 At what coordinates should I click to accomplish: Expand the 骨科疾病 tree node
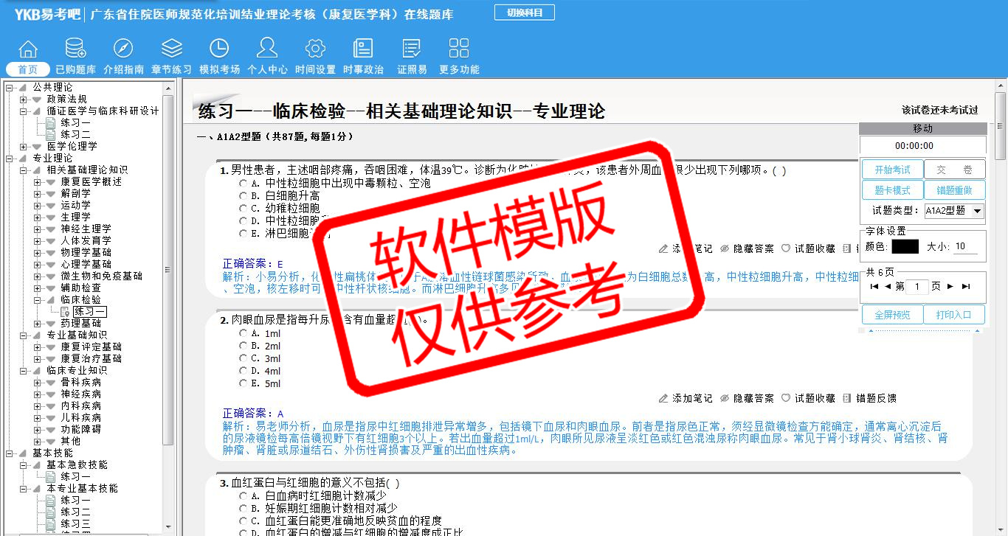38,383
